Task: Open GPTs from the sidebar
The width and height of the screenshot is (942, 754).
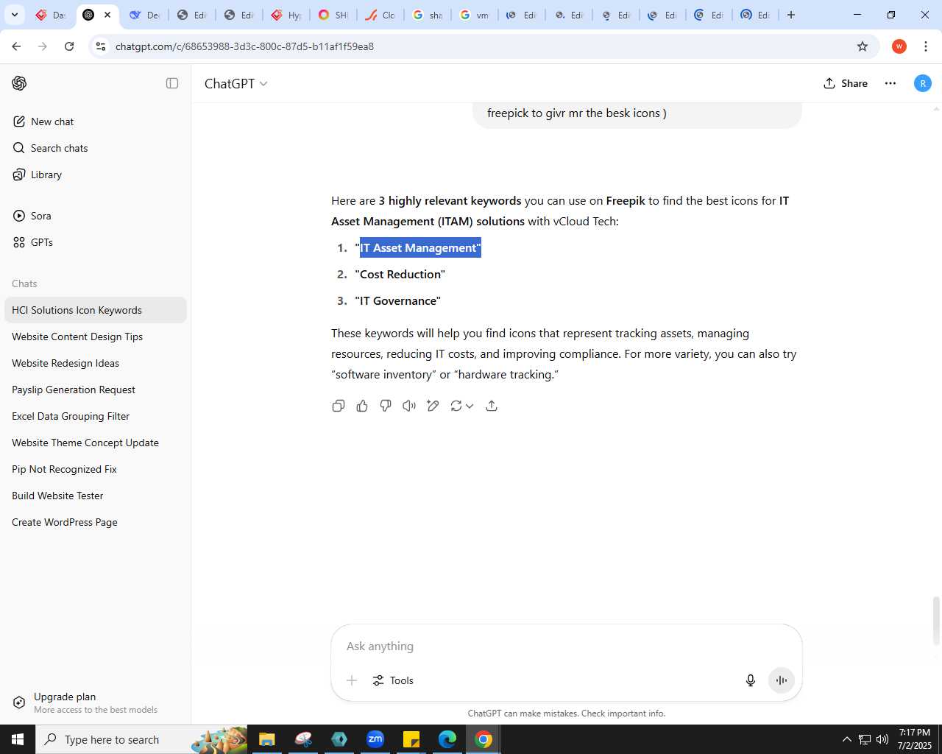Action: tap(96, 242)
